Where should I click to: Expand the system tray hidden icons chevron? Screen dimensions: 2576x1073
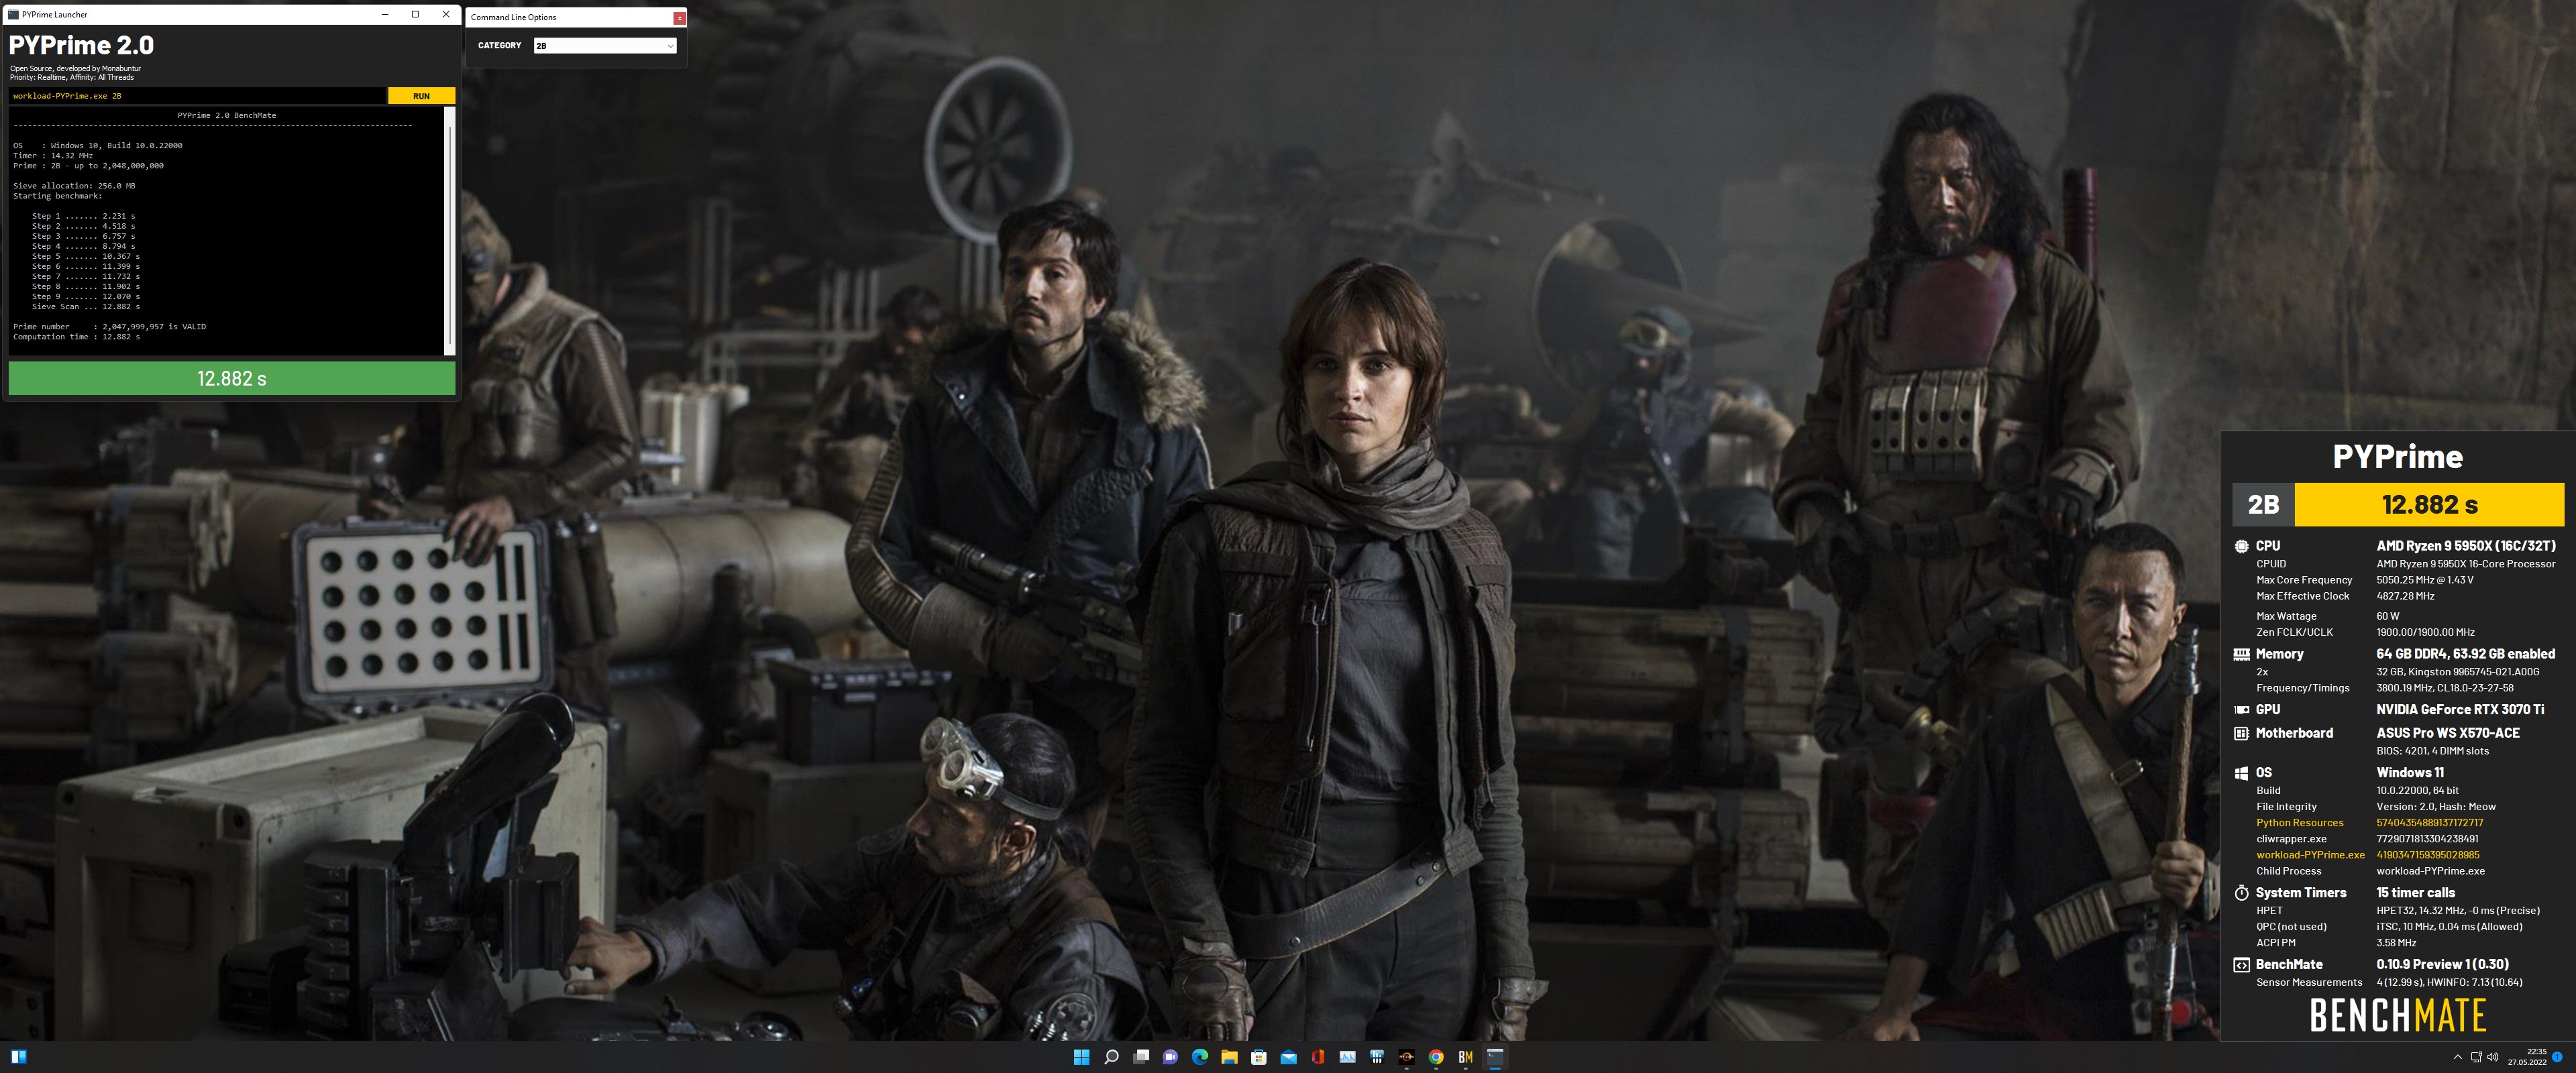point(2457,1057)
